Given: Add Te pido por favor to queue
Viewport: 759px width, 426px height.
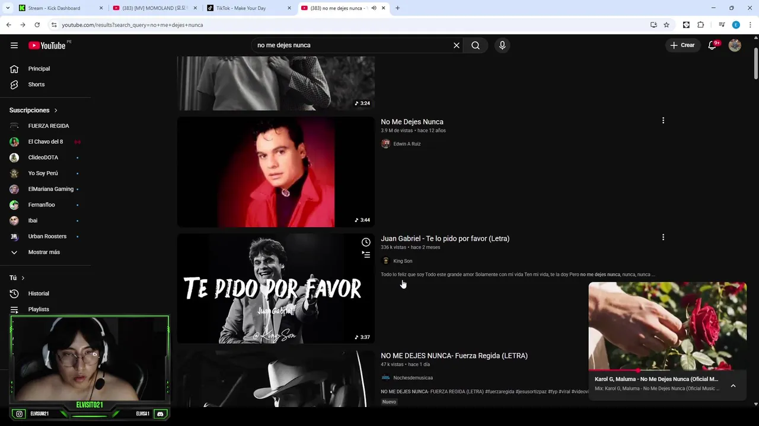Looking at the screenshot, I should 366,254.
